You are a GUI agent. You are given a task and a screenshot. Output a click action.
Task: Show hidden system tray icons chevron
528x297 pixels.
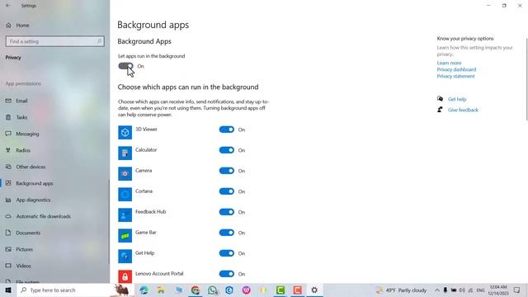436,290
